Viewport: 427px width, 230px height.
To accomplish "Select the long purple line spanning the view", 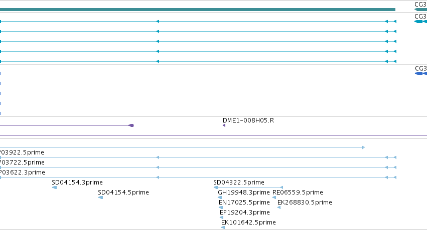I will coord(214,135).
